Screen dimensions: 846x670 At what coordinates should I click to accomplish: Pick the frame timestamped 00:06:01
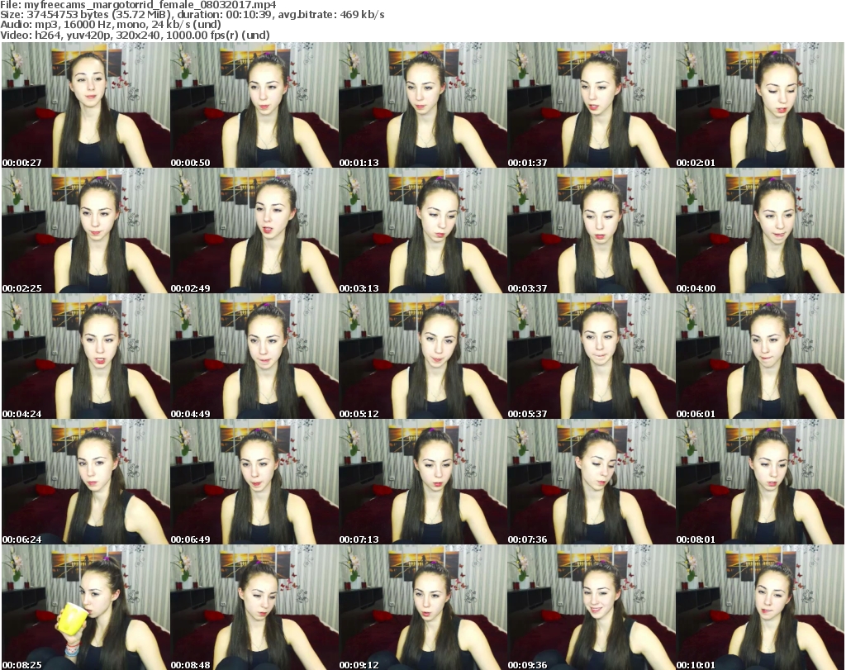[x=760, y=357]
